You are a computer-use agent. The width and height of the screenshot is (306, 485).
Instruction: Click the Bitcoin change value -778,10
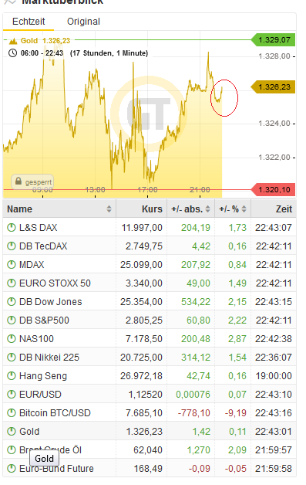[194, 413]
